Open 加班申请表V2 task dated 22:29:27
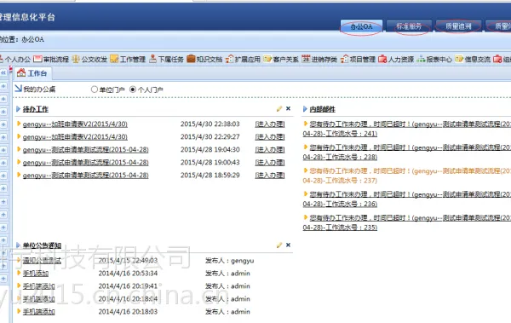Screen dimensions: 511x323 coord(75,137)
